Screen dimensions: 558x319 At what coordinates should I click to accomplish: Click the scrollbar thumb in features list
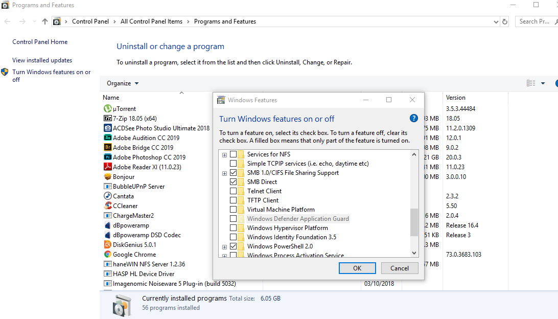(414, 222)
